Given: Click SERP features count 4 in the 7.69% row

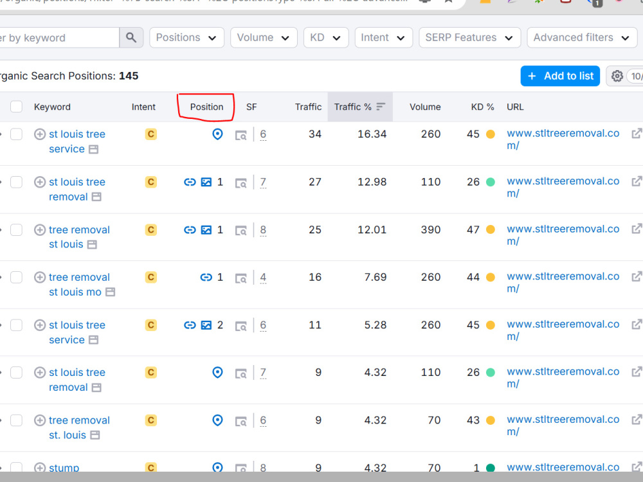Looking at the screenshot, I should 263,278.
